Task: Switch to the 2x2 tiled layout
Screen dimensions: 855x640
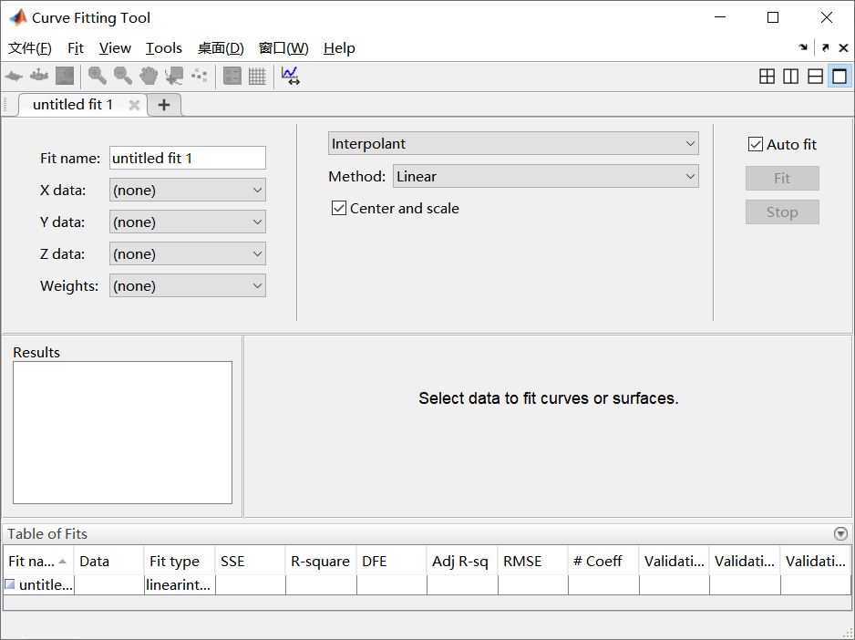Action: point(767,76)
